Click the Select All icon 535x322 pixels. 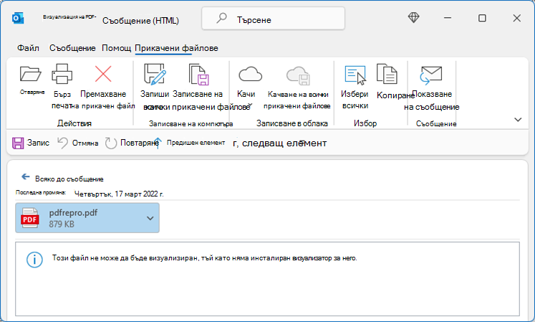355,75
